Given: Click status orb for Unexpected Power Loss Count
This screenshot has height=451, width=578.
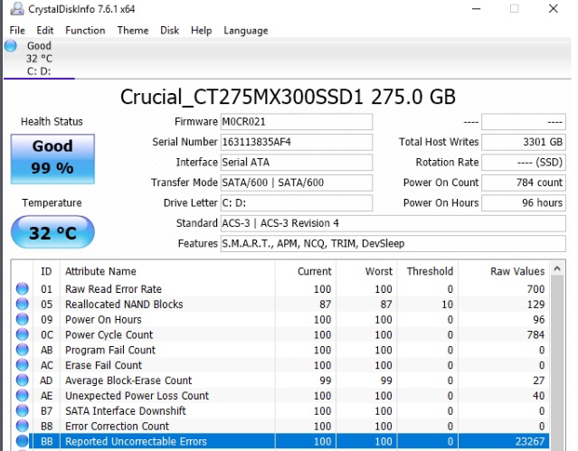Looking at the screenshot, I should point(23,395).
